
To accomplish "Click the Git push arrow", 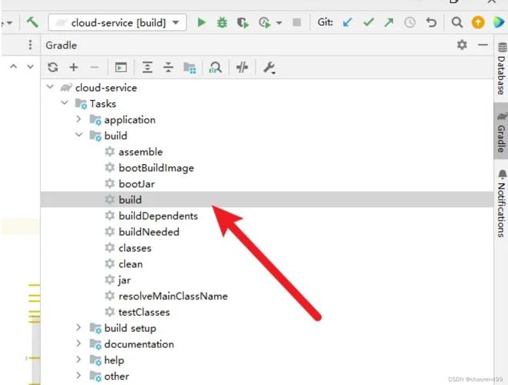I will click(x=389, y=22).
